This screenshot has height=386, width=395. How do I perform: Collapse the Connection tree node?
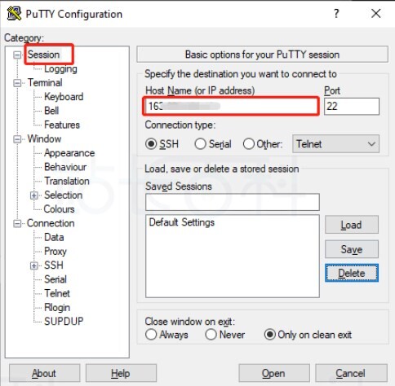[x=17, y=223]
